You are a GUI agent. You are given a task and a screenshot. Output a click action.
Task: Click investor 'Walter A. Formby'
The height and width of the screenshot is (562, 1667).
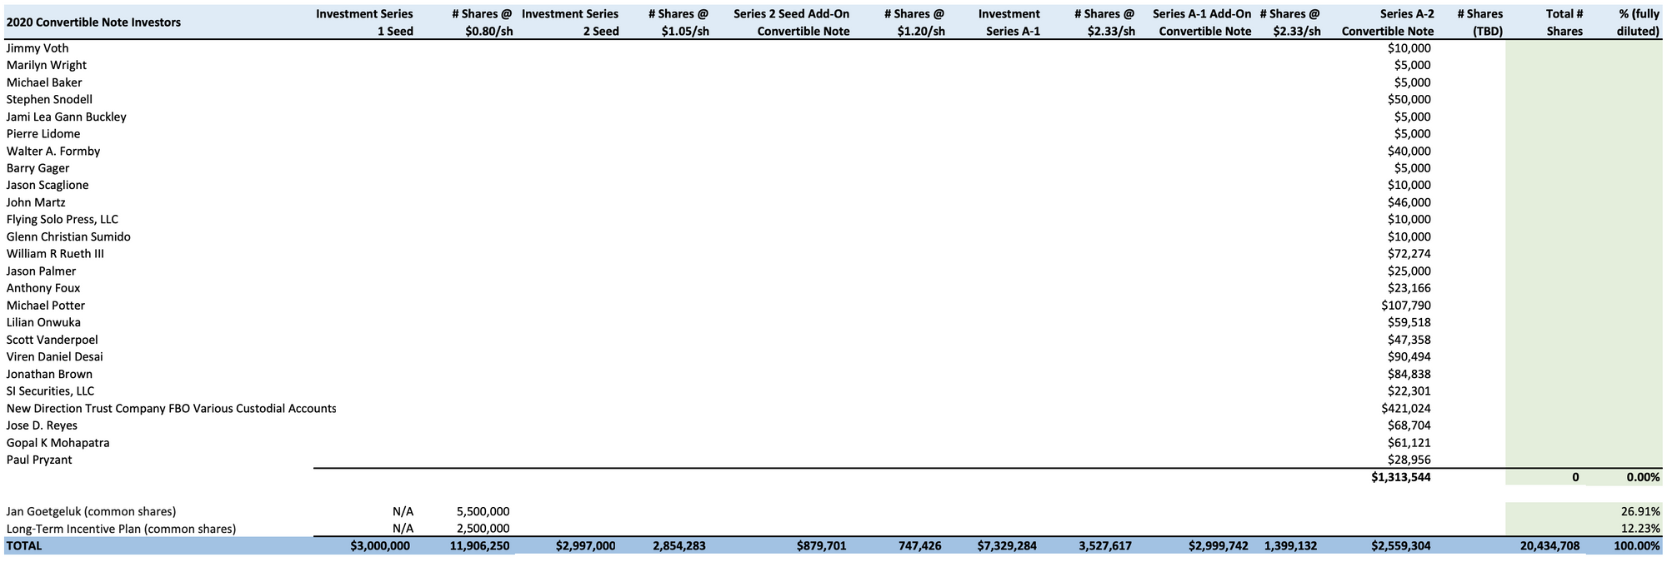(x=53, y=151)
